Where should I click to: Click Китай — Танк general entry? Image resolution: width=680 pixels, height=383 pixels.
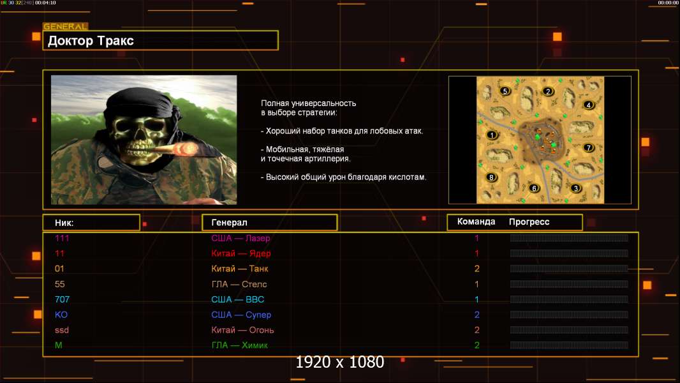(x=239, y=269)
